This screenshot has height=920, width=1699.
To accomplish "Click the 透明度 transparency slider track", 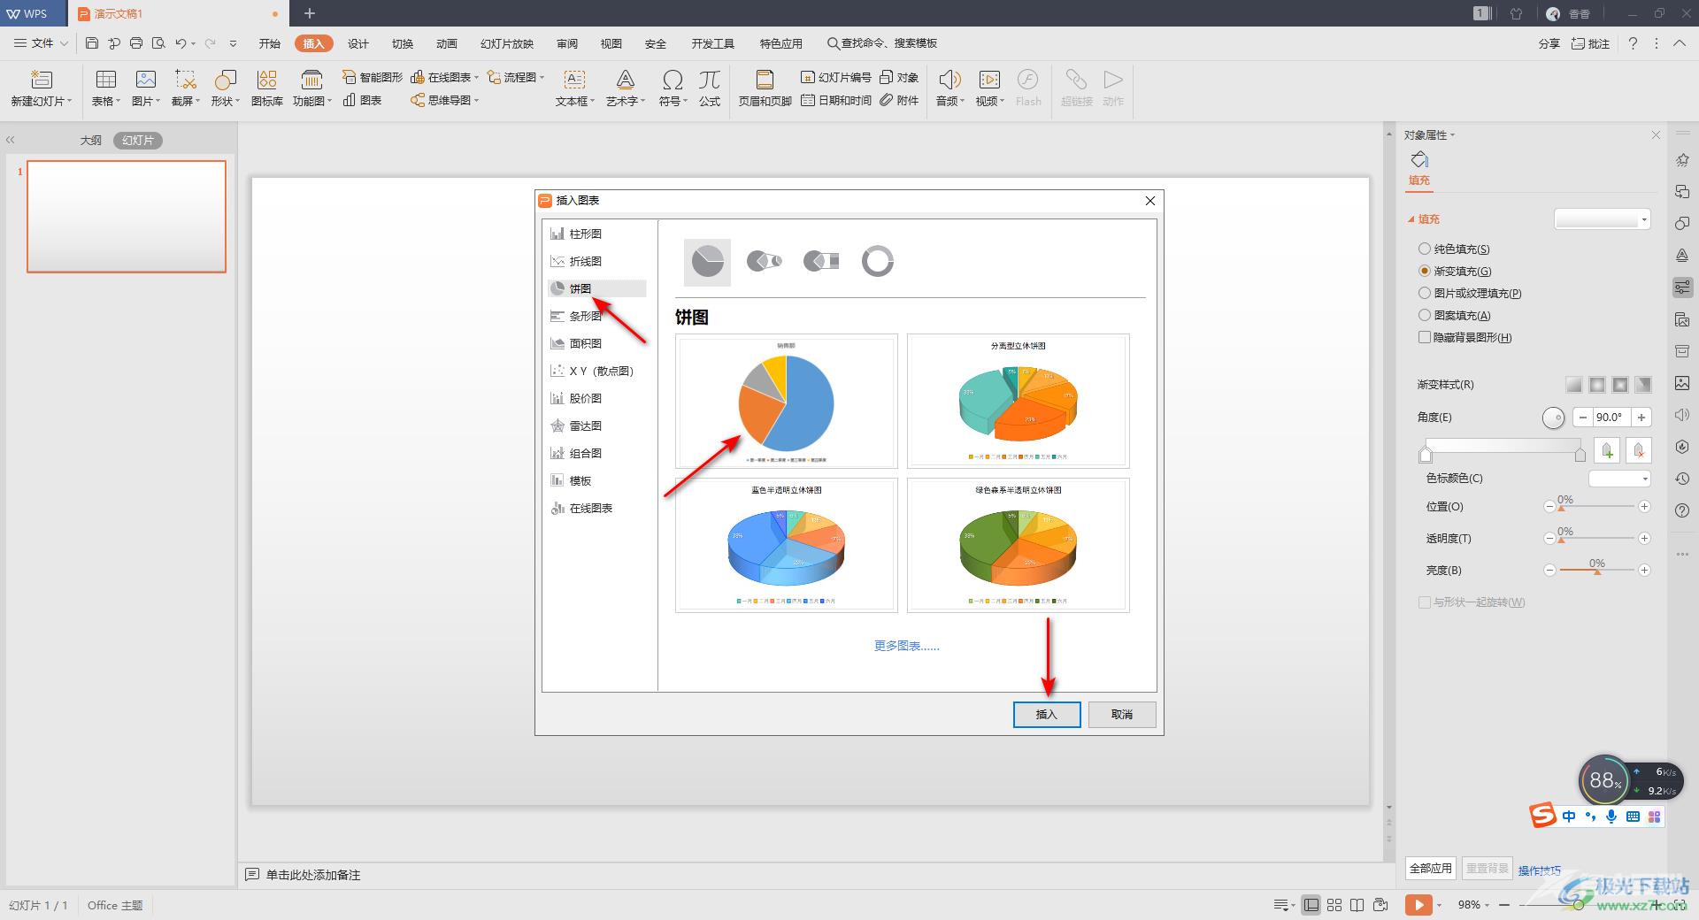I will tap(1596, 539).
